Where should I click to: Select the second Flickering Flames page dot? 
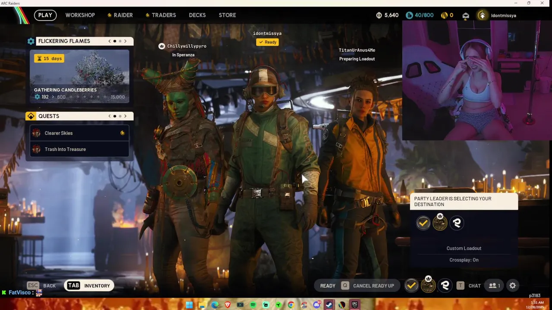[120, 41]
